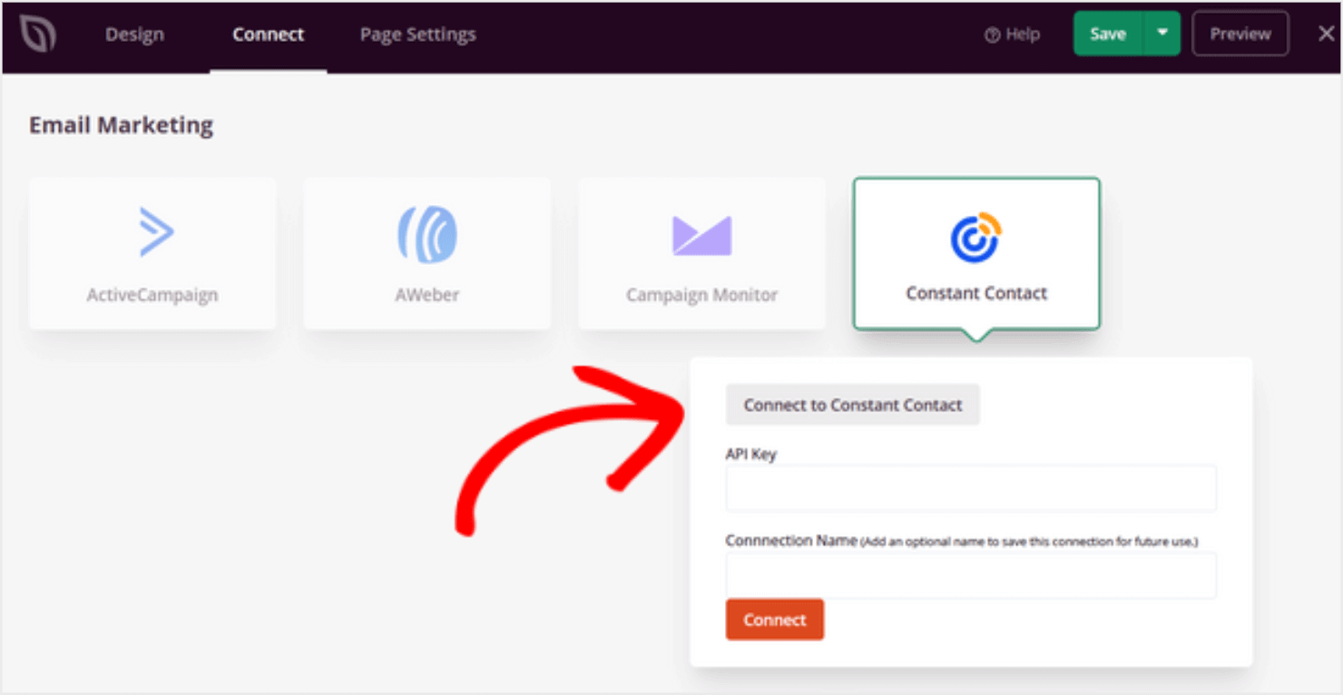Switch to the Design tab
This screenshot has height=695, width=1343.
click(x=136, y=34)
